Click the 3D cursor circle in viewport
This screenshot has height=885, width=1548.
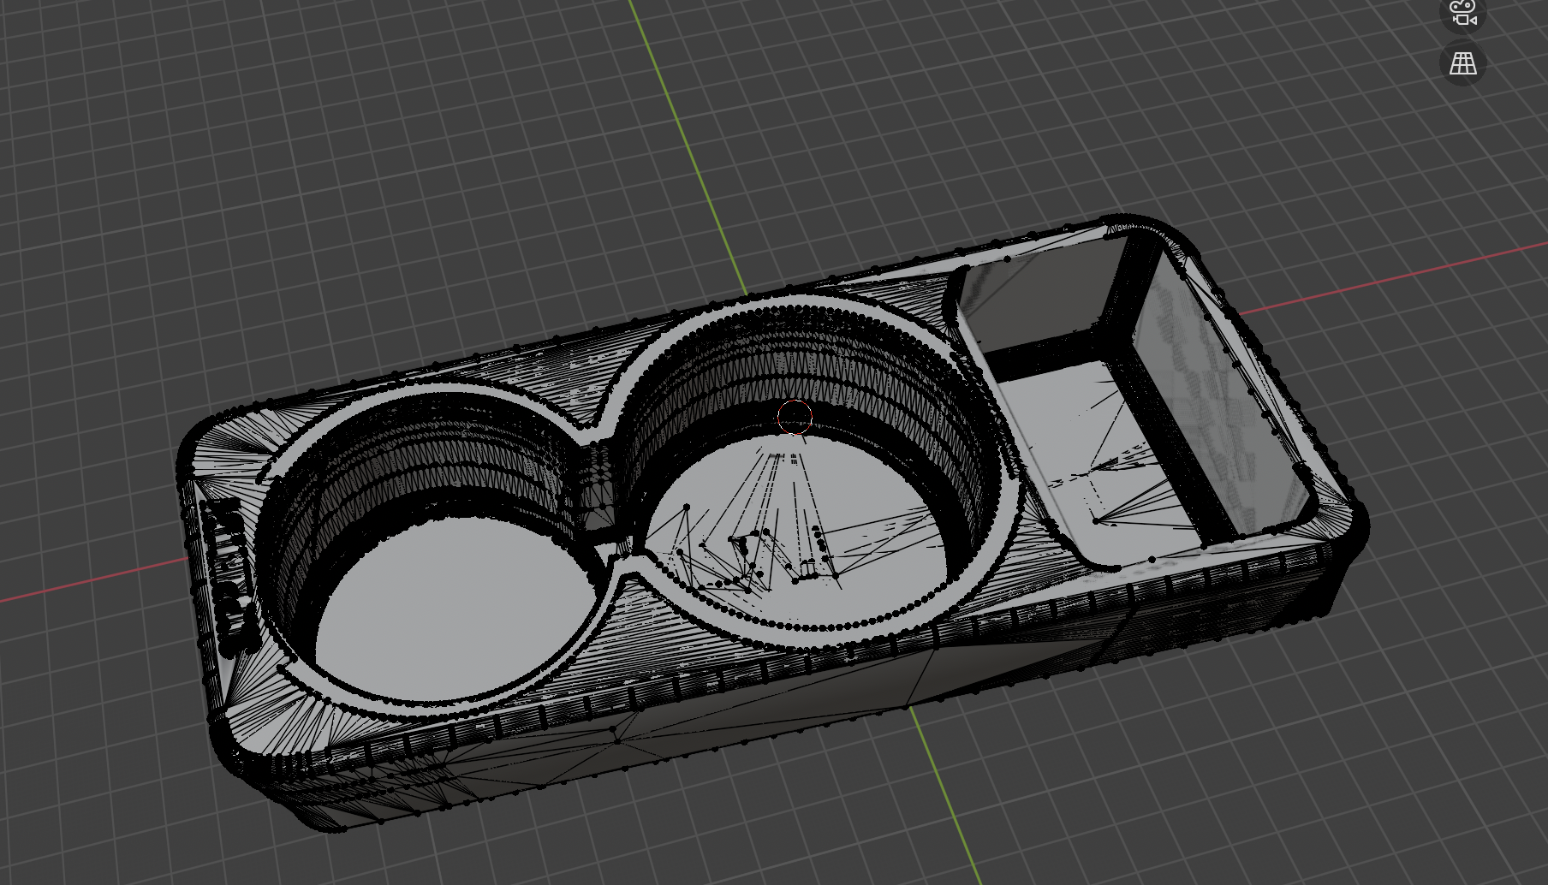click(794, 418)
